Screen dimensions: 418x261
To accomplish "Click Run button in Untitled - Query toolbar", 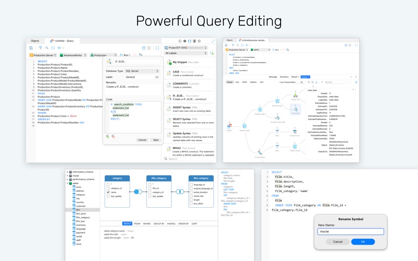I will (125, 55).
